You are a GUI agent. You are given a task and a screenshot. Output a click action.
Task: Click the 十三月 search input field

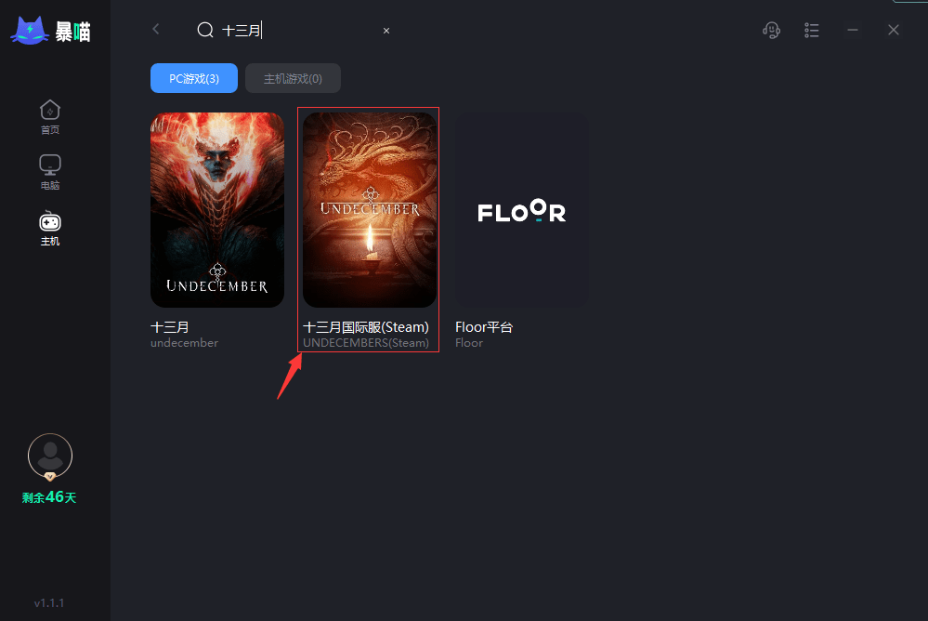[297, 31]
